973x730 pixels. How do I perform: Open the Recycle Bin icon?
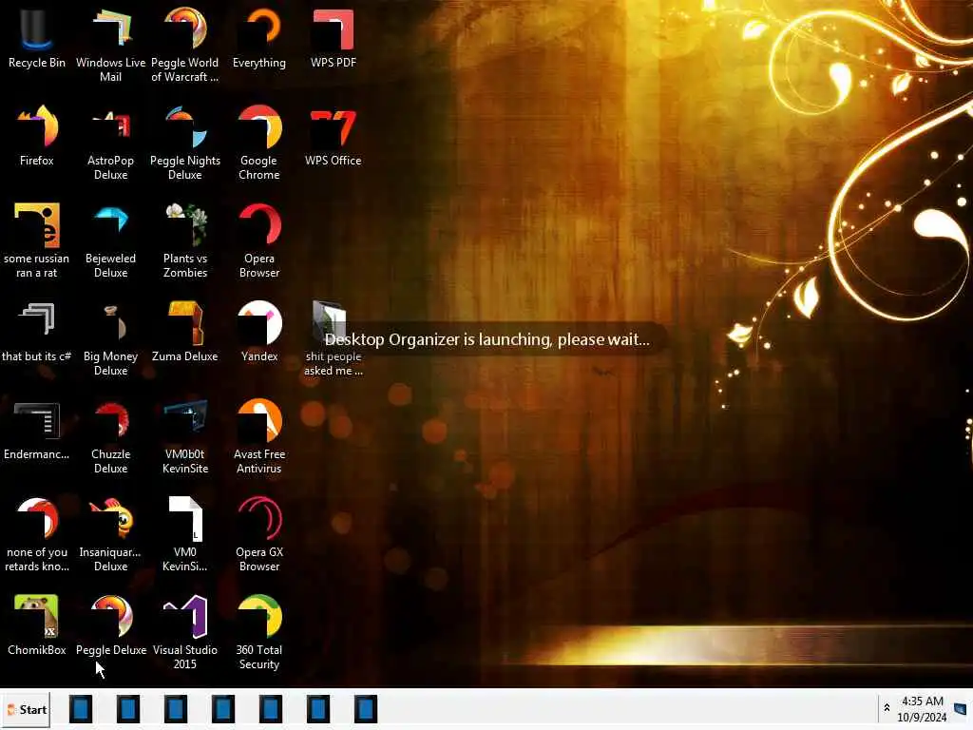tap(37, 38)
